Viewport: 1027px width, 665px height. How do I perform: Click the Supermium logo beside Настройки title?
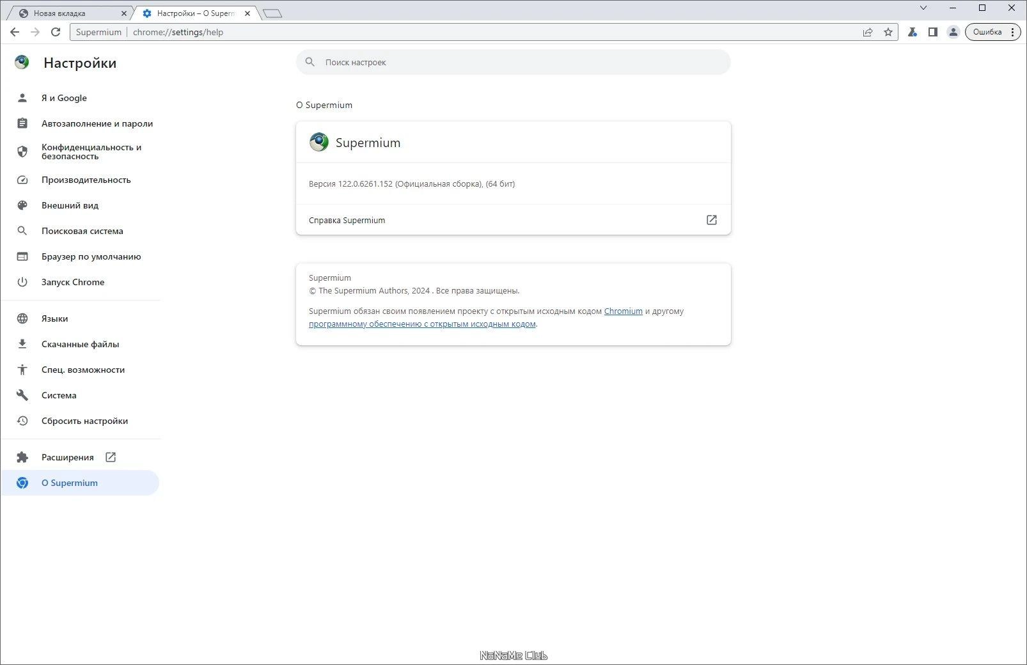pos(22,62)
